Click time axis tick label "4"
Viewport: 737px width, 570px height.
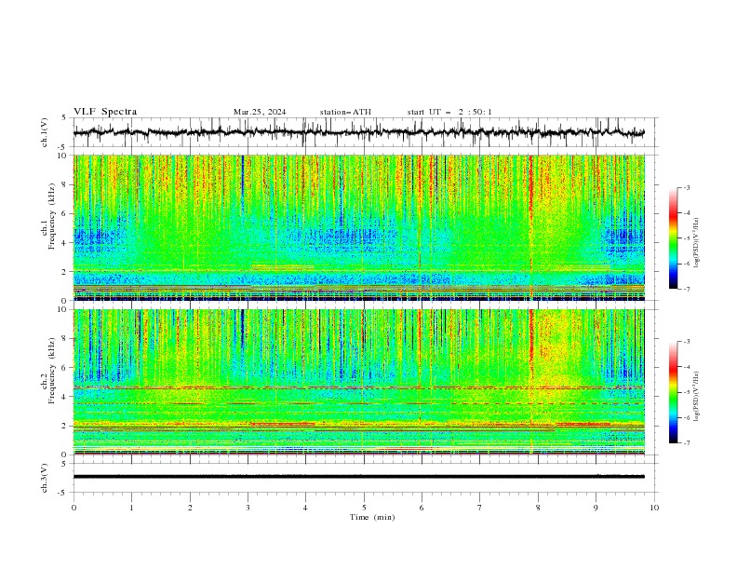pos(305,508)
